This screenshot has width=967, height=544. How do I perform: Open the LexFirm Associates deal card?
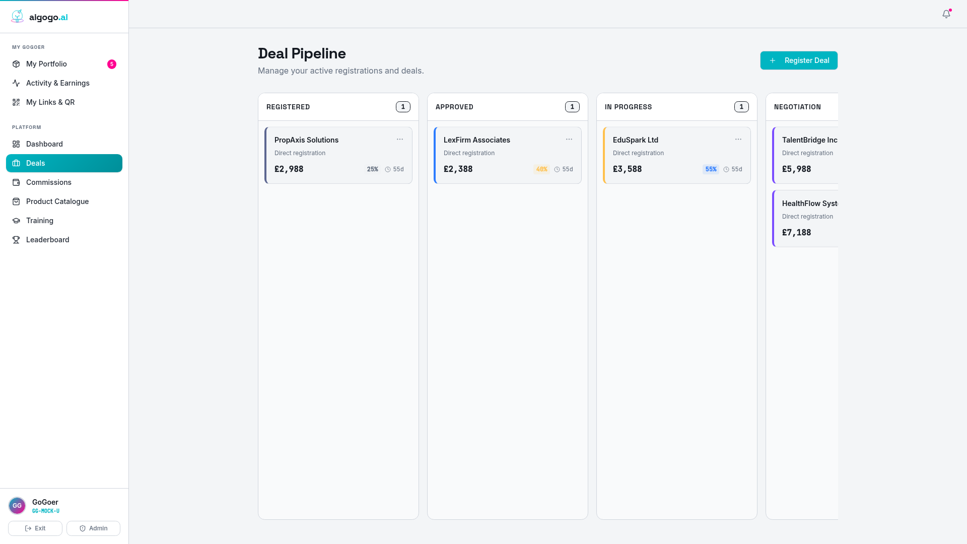pos(508,155)
